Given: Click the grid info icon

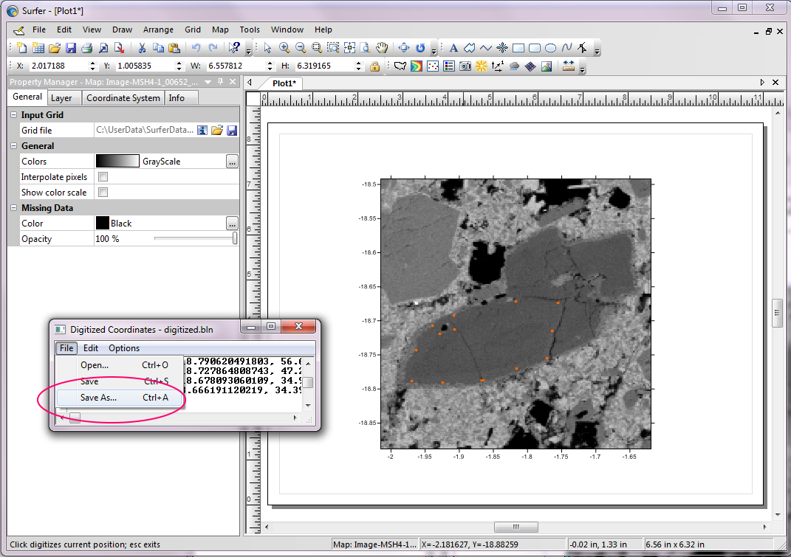Looking at the screenshot, I should point(202,131).
